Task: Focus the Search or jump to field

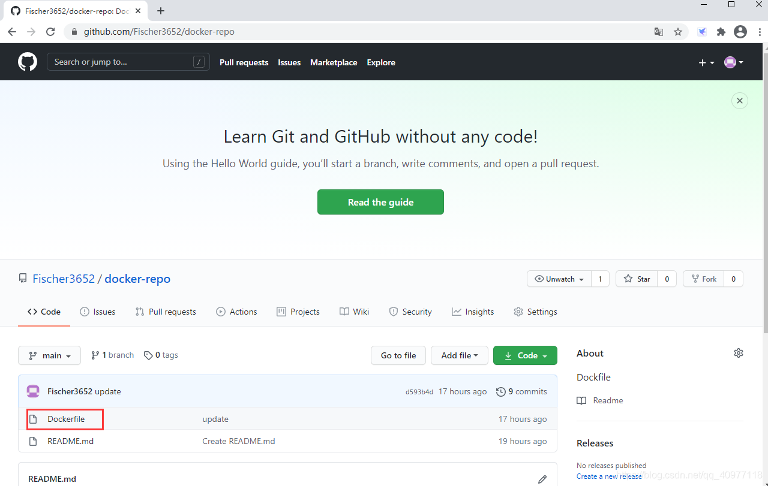Action: (x=128, y=62)
